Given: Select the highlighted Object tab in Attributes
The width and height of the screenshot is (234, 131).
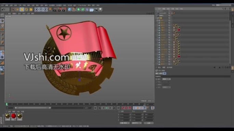Looking at the screenshot, I should point(164,73).
